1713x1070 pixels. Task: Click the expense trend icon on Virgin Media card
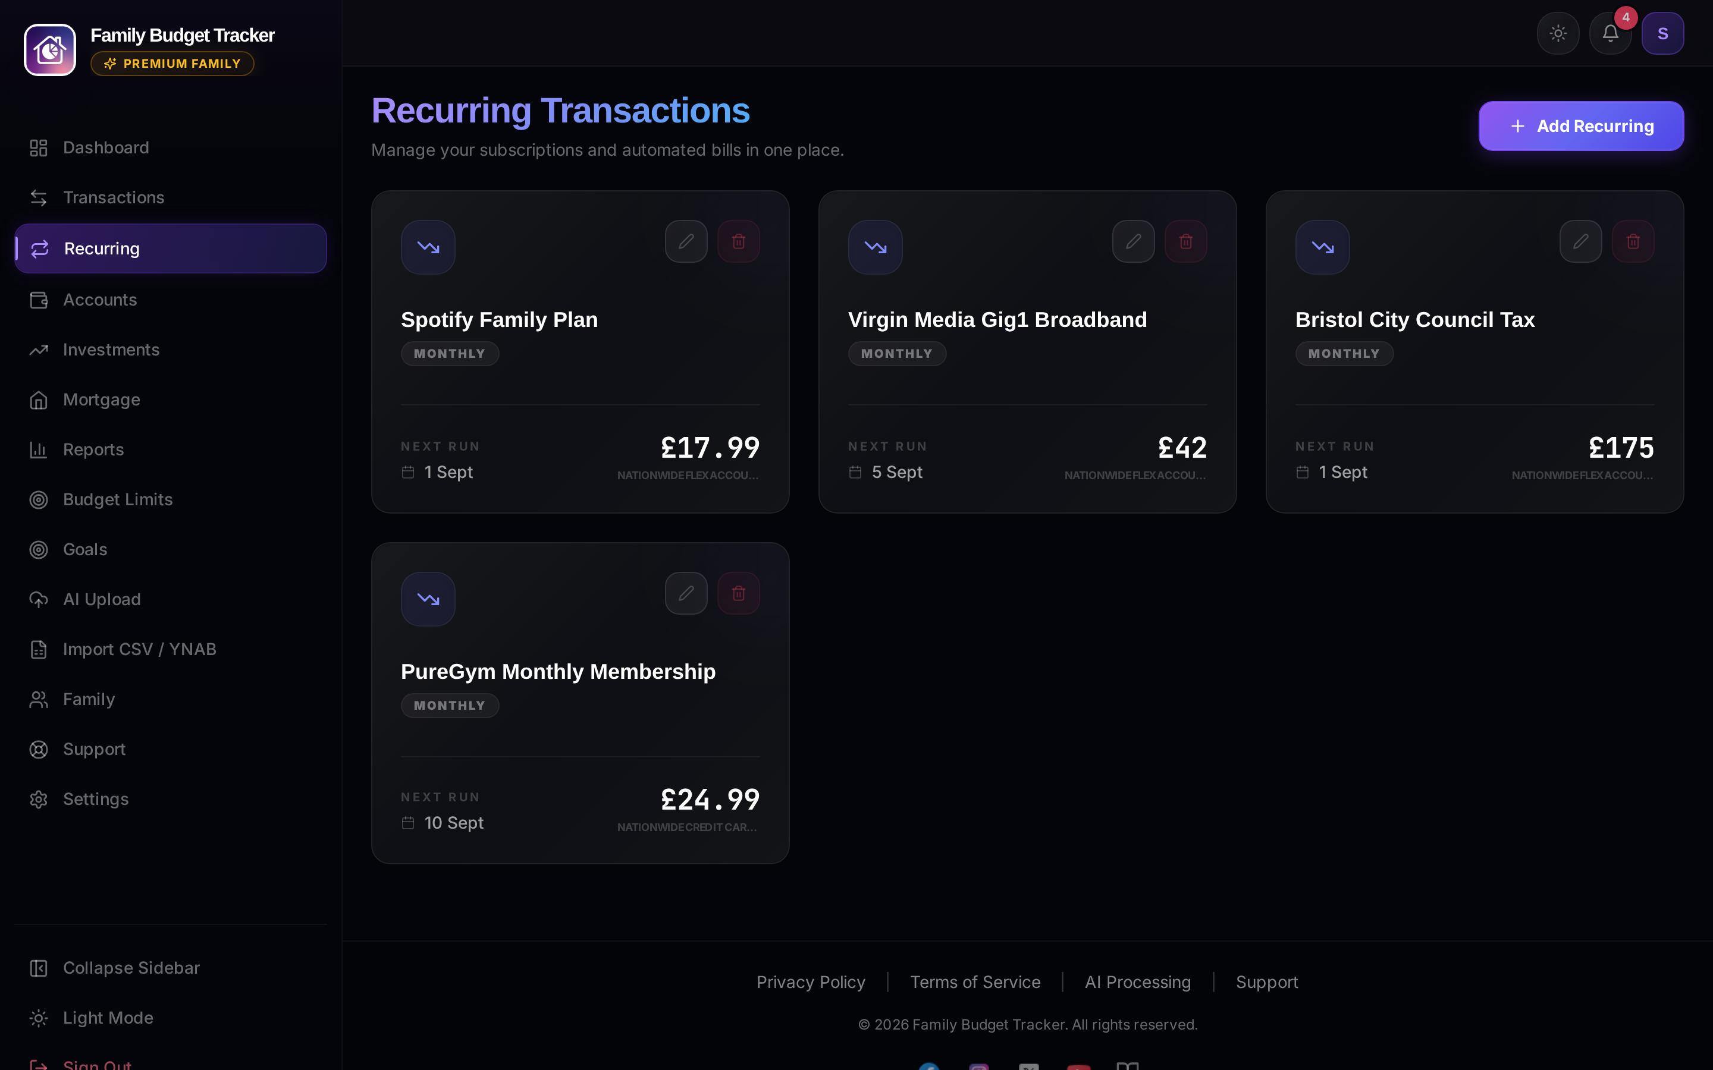pos(875,247)
